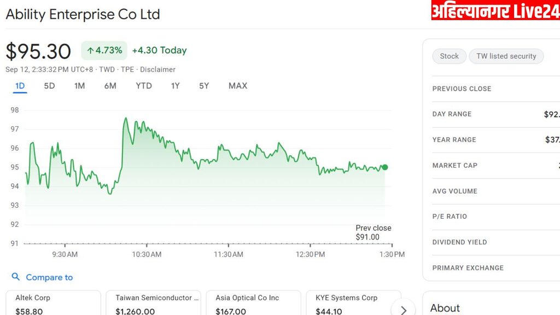Click the Disclaimer link
This screenshot has width=560, height=315.
click(157, 69)
